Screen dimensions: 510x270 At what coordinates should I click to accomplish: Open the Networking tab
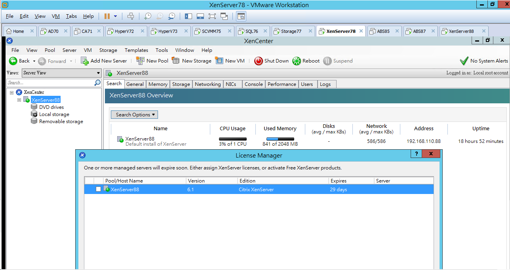(208, 84)
